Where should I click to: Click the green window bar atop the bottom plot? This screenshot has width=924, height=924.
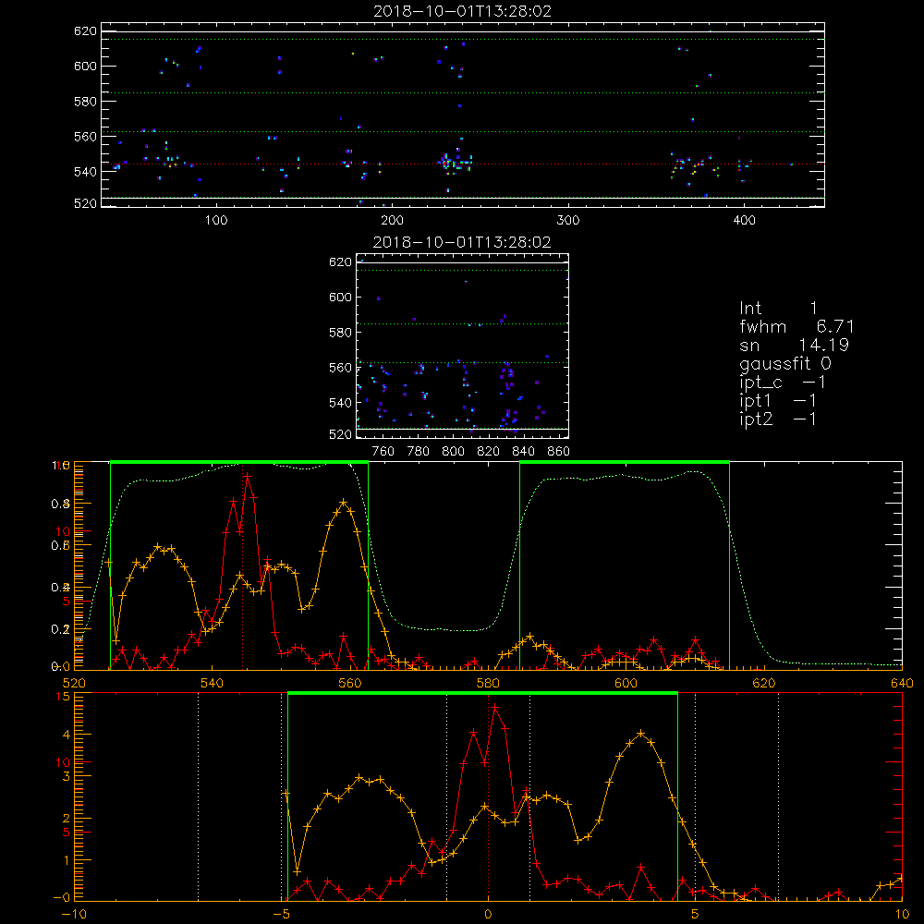[x=482, y=694]
